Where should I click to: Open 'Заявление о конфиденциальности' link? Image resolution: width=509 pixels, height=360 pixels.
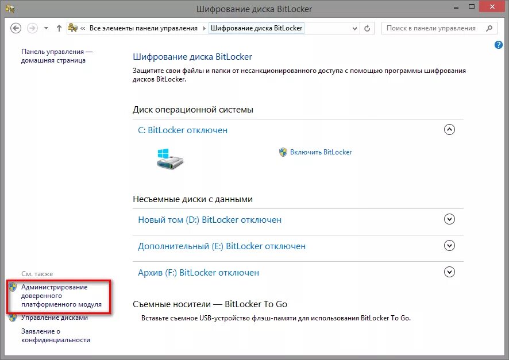56,336
